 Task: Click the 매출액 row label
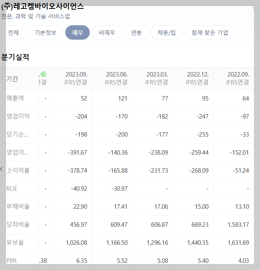click(x=15, y=98)
